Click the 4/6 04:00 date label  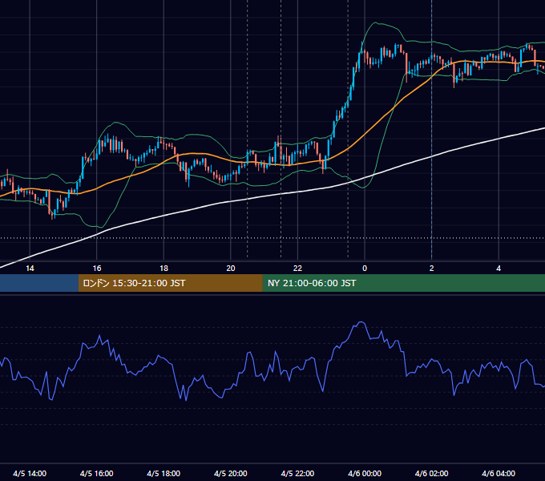(499, 473)
